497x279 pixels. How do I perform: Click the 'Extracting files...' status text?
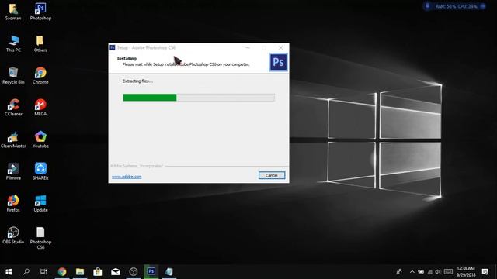[137, 81]
